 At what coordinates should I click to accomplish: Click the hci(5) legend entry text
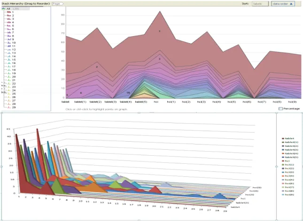pos(289,180)
